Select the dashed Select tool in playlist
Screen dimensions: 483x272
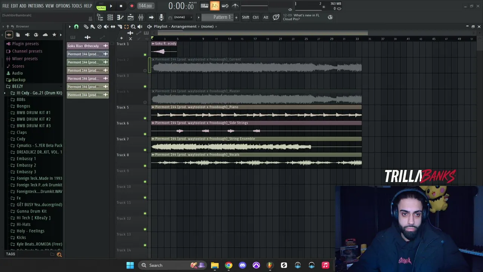126,26
